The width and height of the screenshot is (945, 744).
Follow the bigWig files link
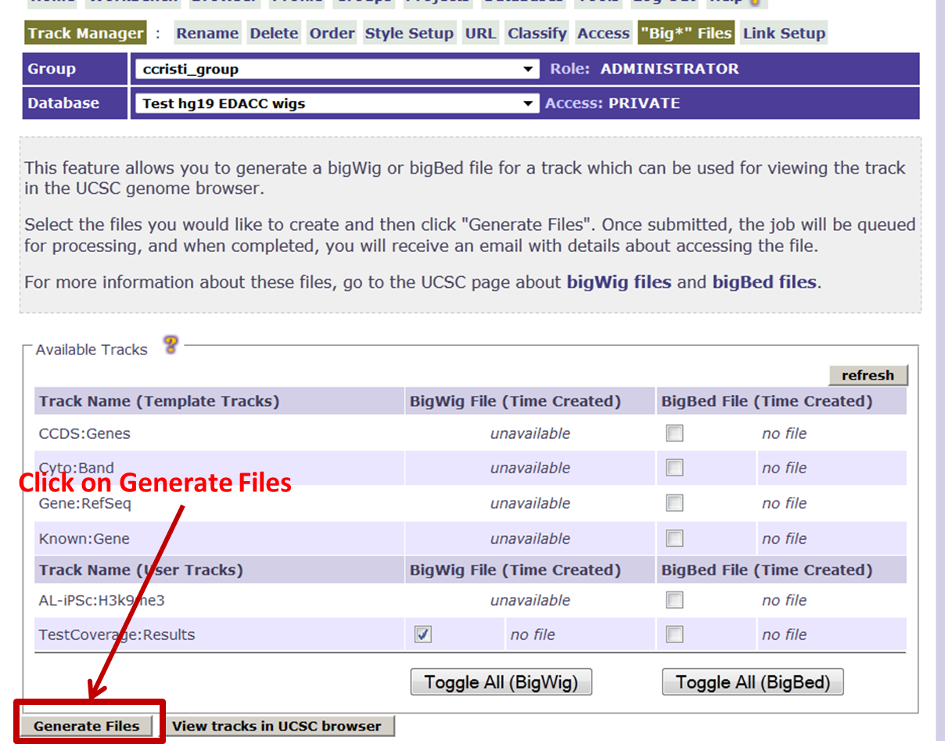pos(619,282)
